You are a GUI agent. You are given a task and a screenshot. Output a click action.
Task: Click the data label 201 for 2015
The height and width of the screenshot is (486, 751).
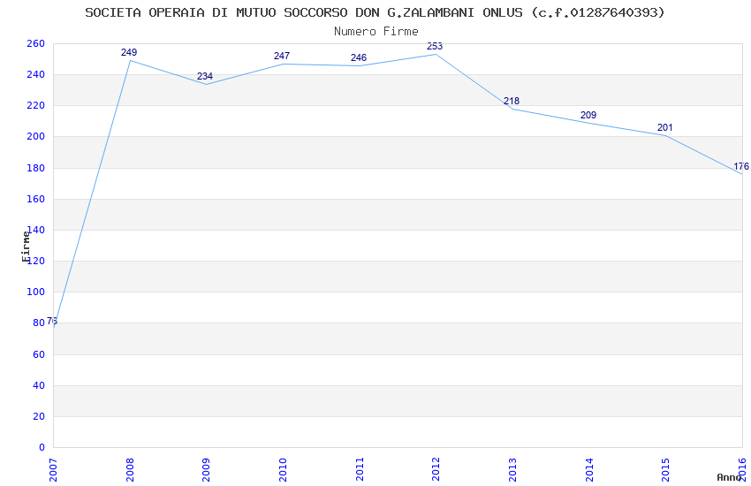point(664,127)
